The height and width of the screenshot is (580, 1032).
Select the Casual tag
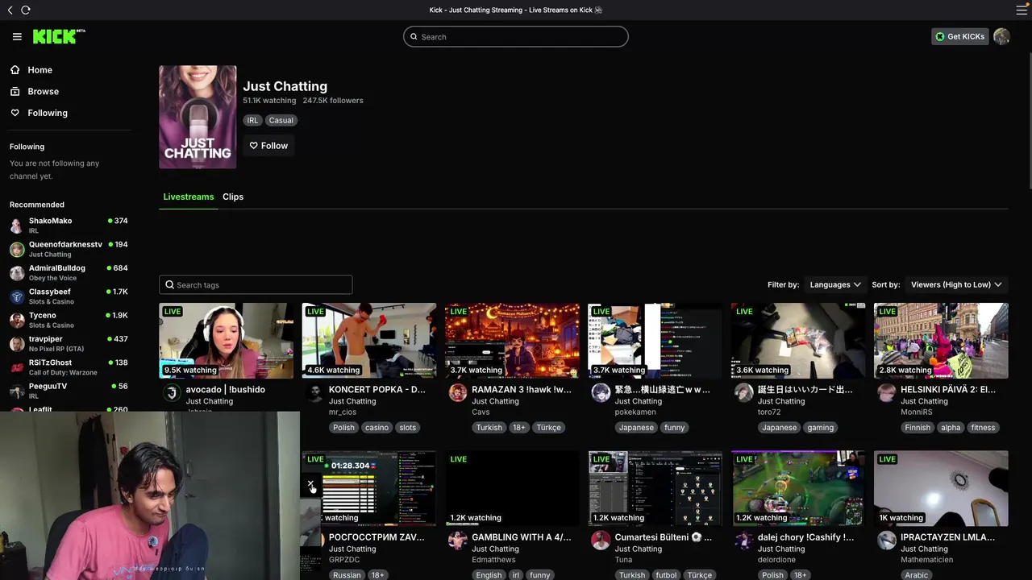[x=281, y=120]
